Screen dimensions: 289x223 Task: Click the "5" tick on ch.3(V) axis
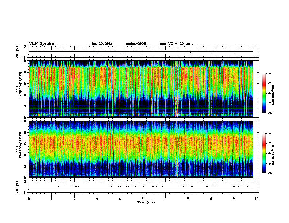coord(26,181)
